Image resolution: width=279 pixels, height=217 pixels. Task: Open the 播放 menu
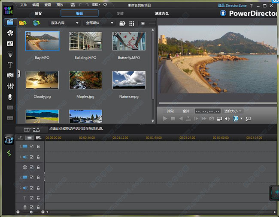click(x=60, y=5)
